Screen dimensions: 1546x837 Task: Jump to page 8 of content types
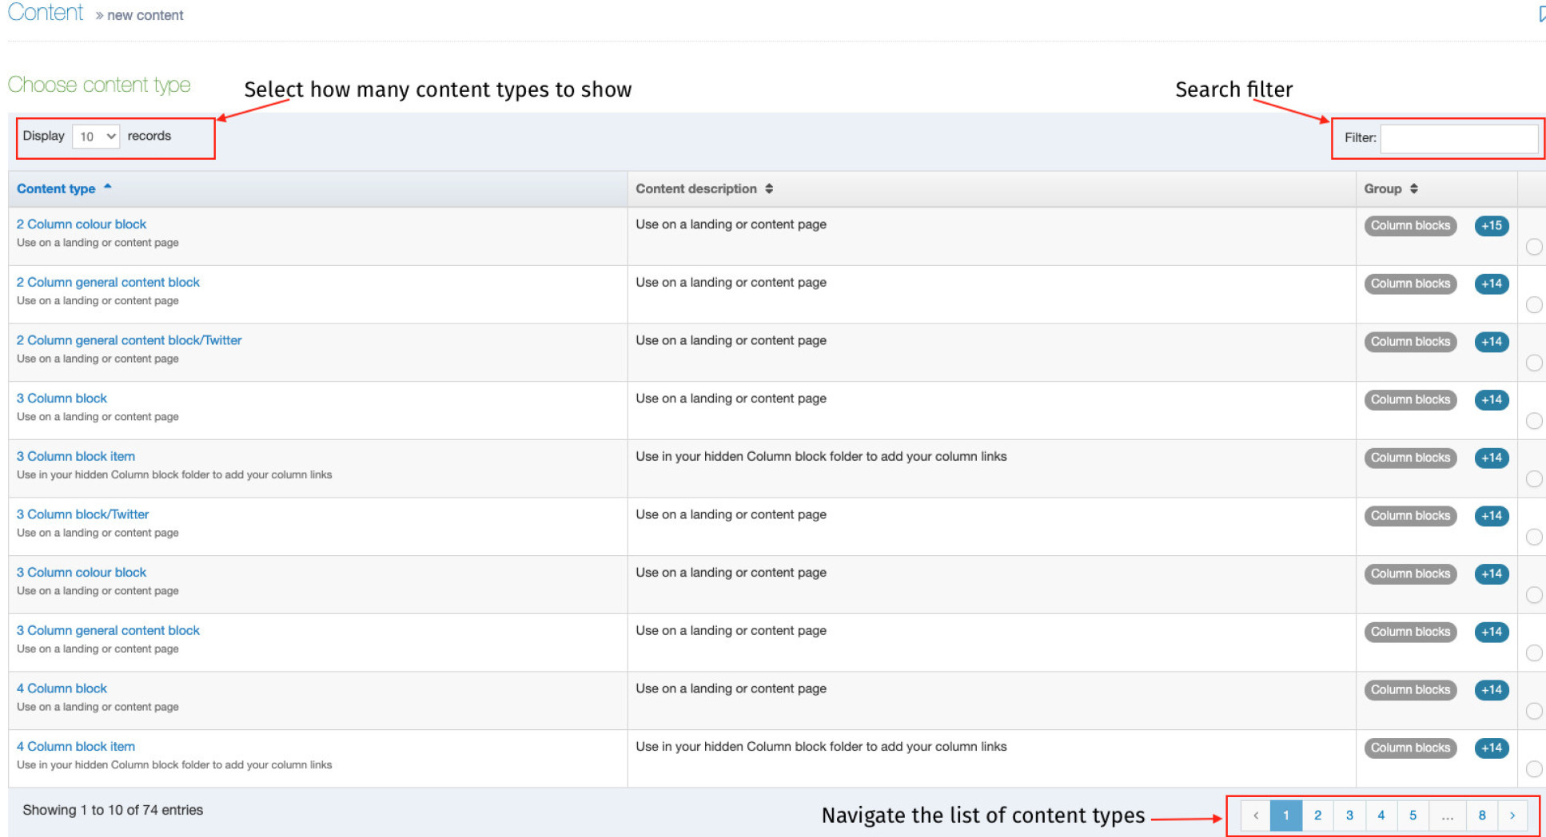point(1481,815)
